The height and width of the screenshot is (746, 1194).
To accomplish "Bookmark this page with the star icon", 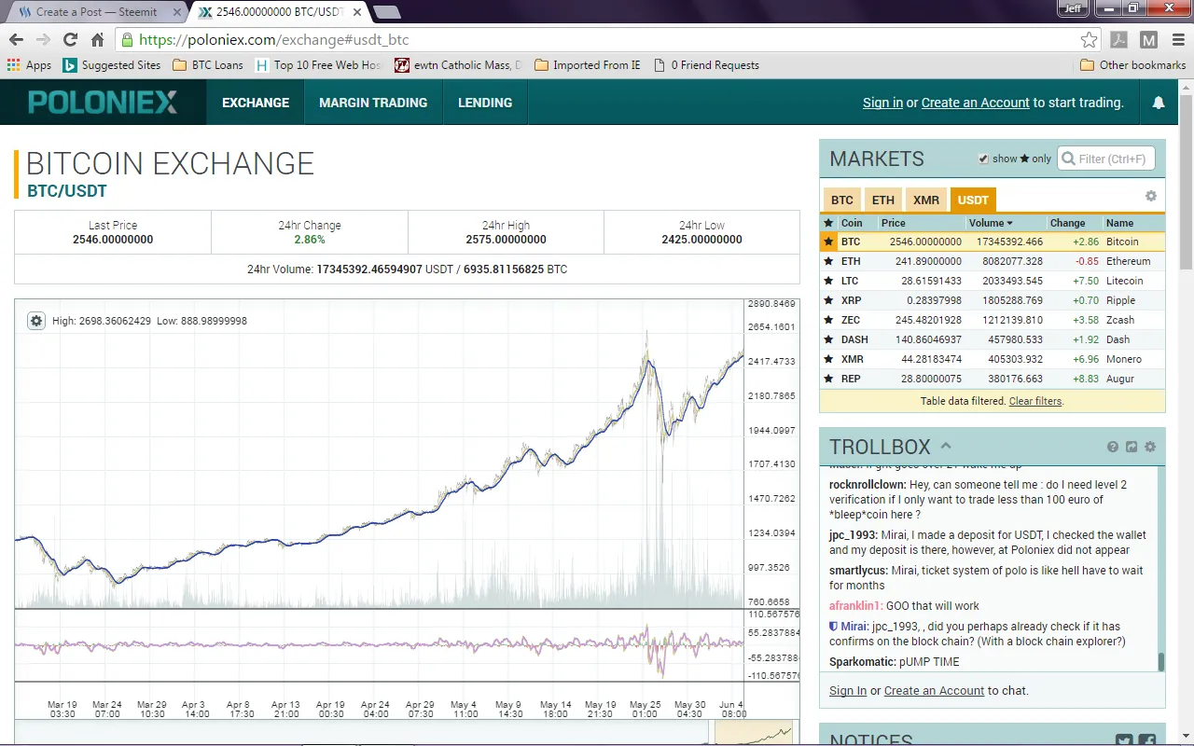I will point(1089,40).
